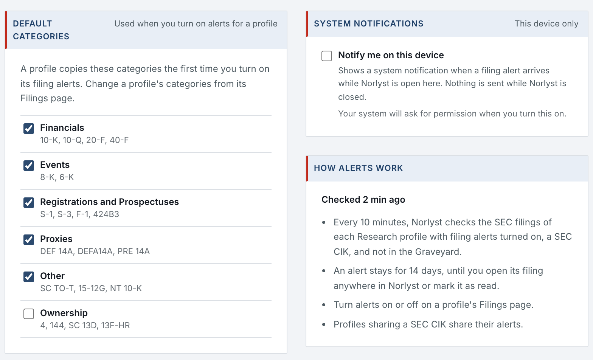
Task: Click 'Profiles sharing a SEC CIK' bullet
Action: tap(428, 324)
